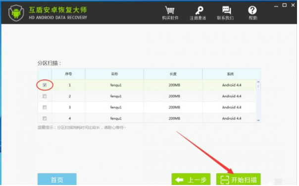Screen dimensions: 299x186
Task: Click 200MB length in row 4
Action: click(x=174, y=118)
